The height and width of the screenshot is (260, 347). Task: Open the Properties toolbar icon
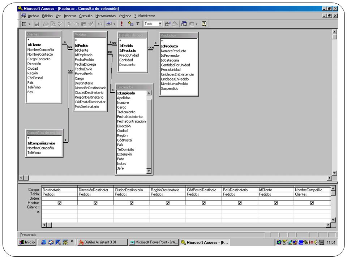pos(168,24)
